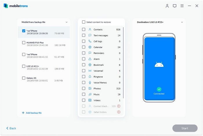Check the "ws"iPhone 2019/10/23 backup
203x136 pixels.
[24, 54]
